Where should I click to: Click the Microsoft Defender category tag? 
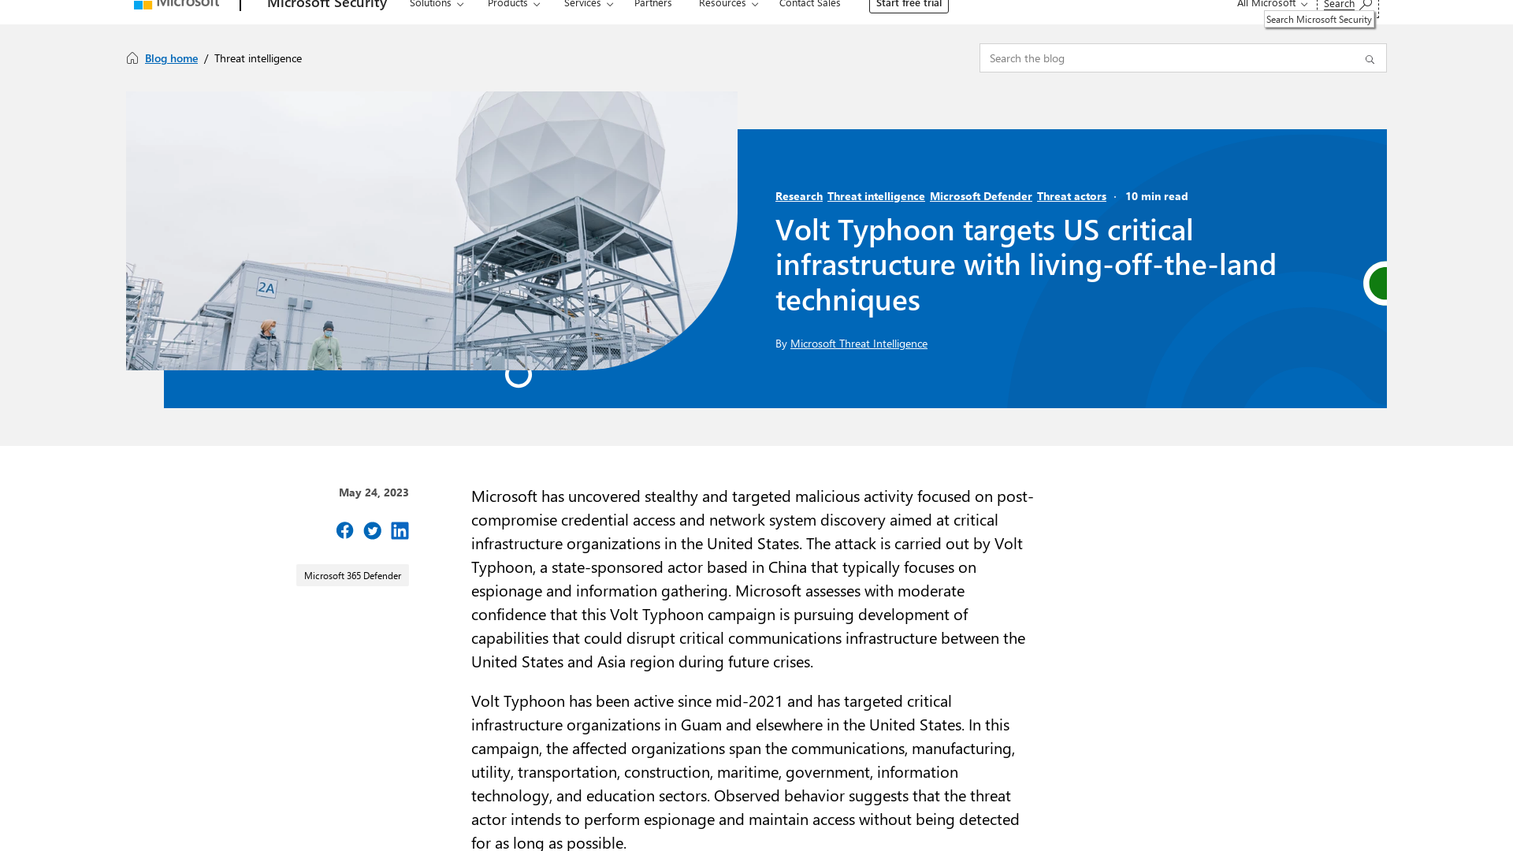click(x=981, y=195)
